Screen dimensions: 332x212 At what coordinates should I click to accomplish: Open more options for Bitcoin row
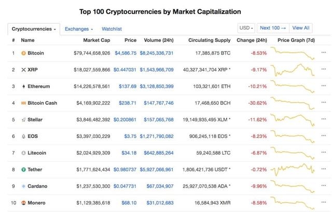(324, 53)
